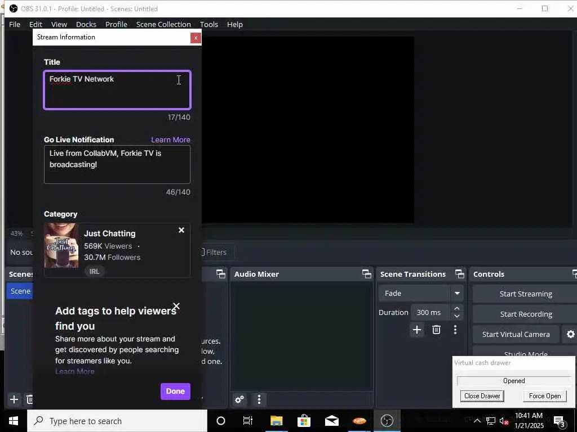Add a new scene transition
577x432 pixels.
pos(417,330)
